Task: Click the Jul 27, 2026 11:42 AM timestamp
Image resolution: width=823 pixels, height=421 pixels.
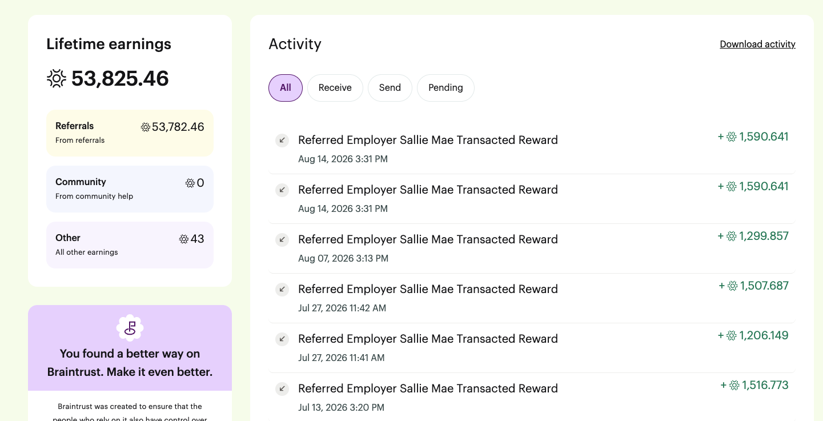Action: [342, 308]
